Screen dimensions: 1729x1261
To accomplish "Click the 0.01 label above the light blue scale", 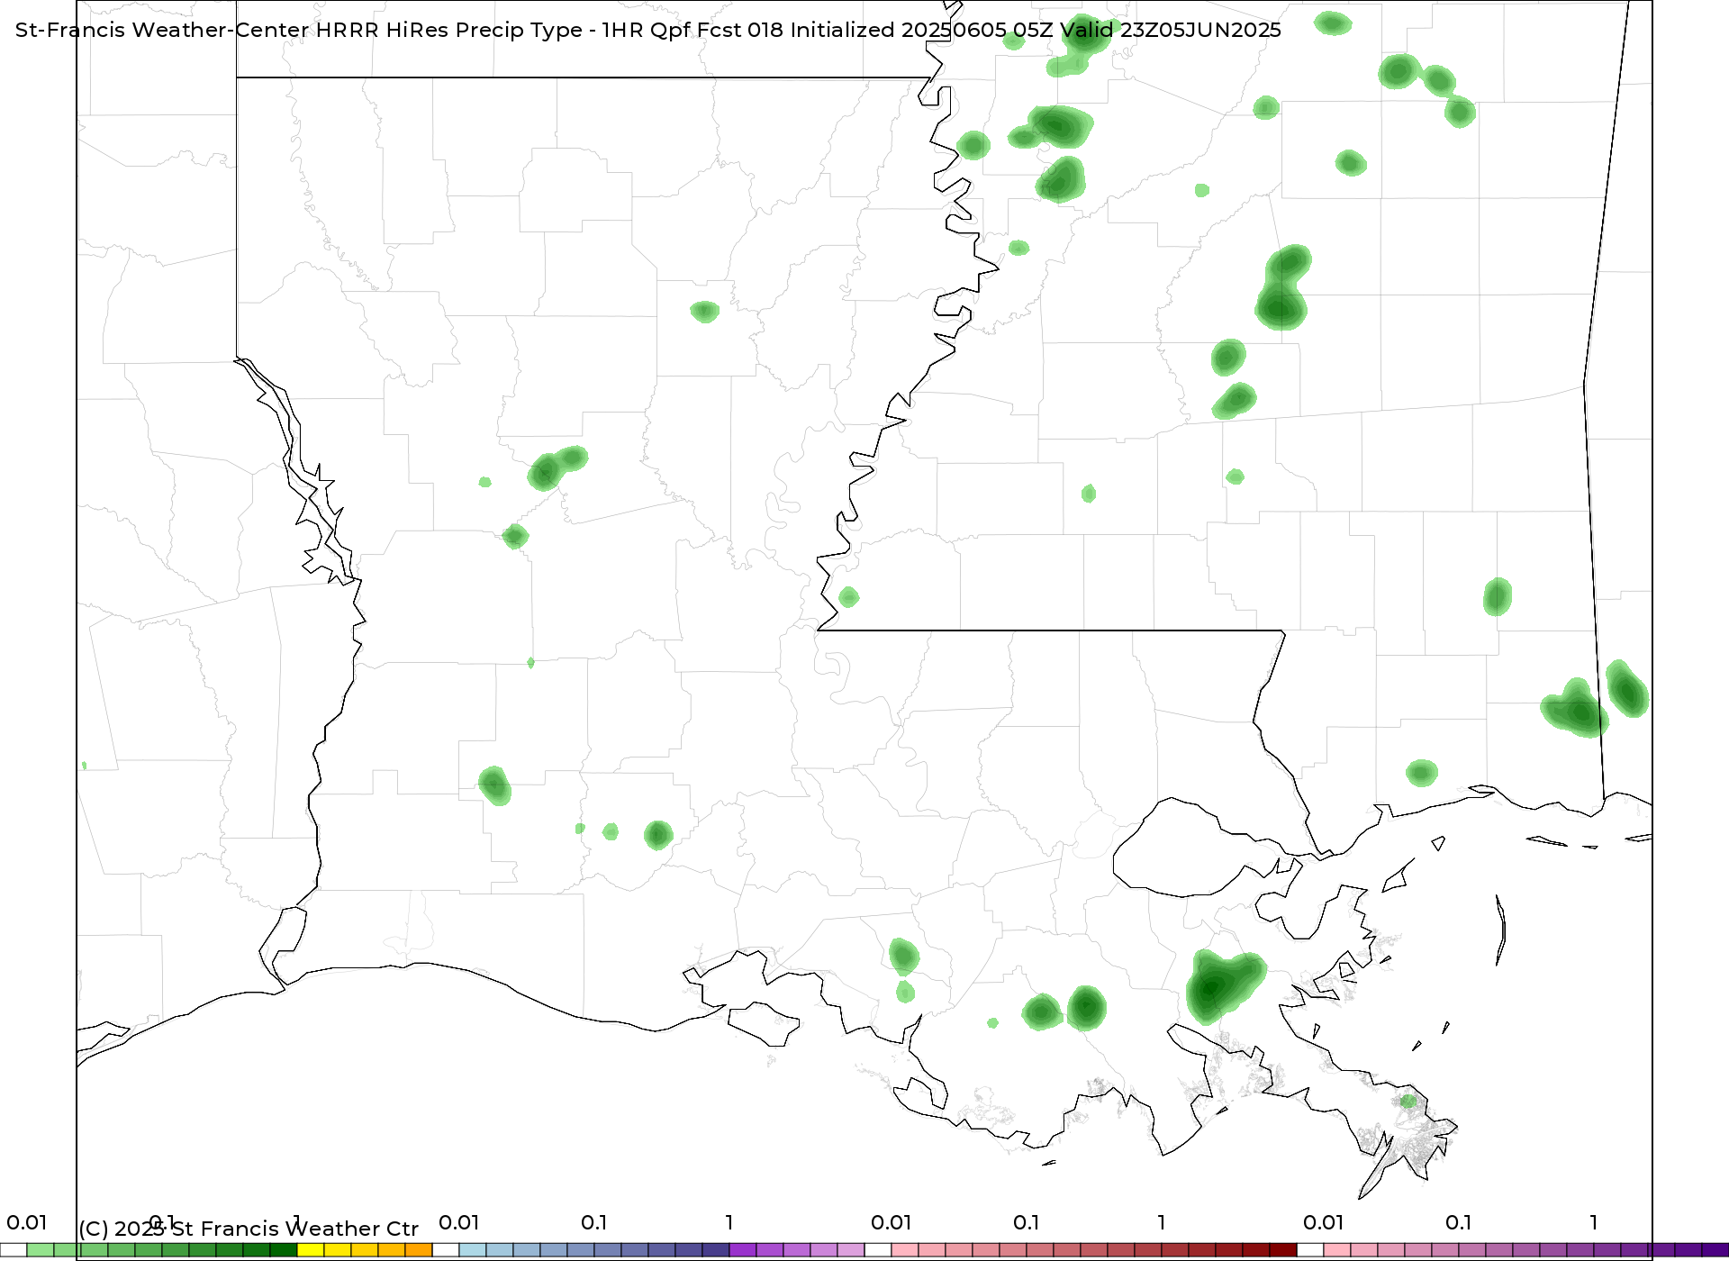I will tap(459, 1222).
